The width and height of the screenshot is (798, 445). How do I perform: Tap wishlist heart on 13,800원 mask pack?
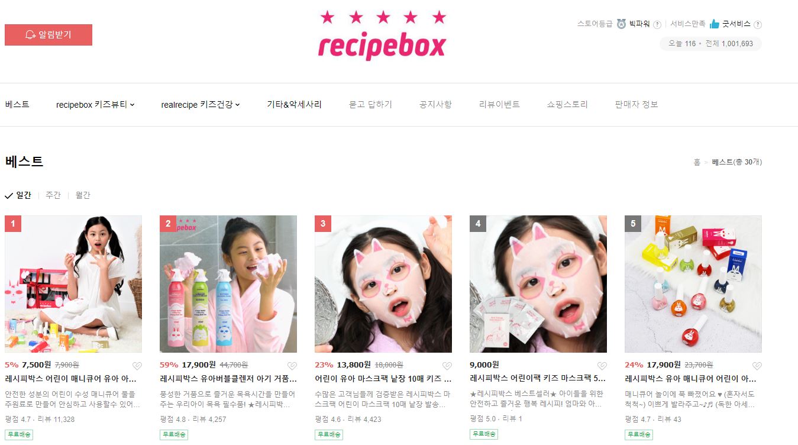click(x=447, y=366)
